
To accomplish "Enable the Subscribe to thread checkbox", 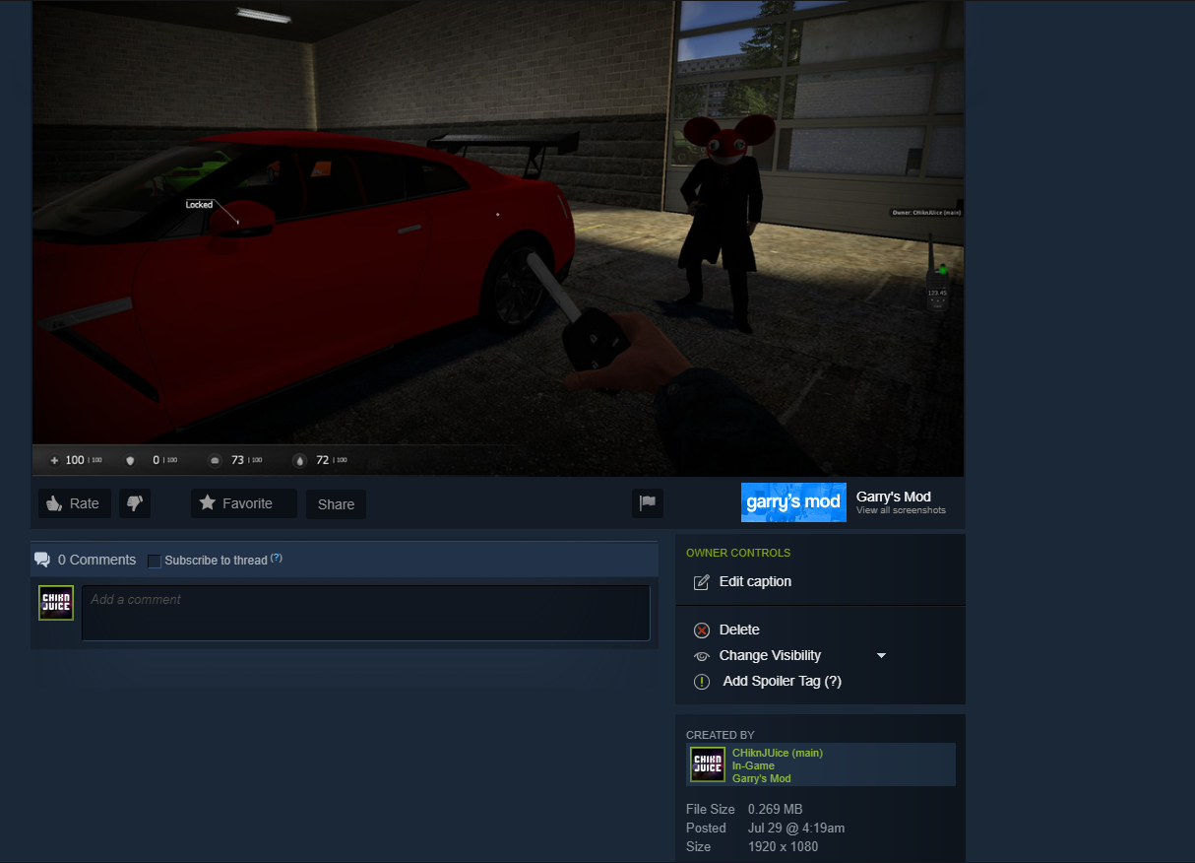I will coord(155,561).
